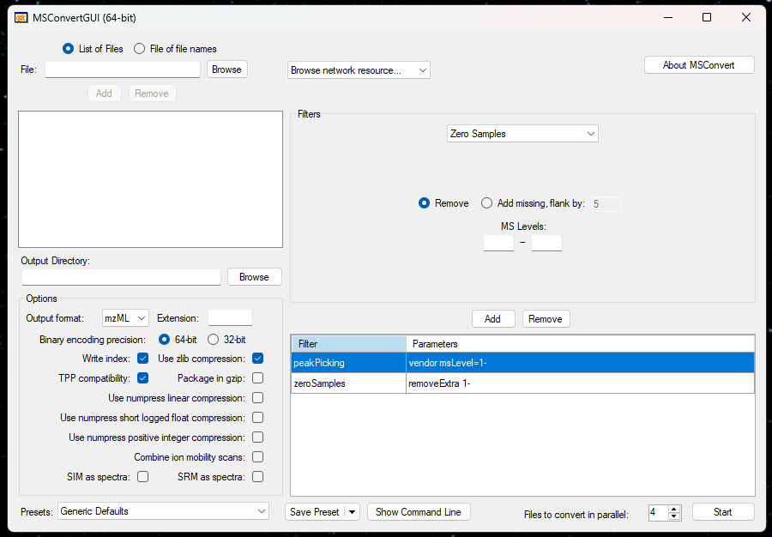Decrease files to convert in parallel
The height and width of the screenshot is (537, 772).
674,516
